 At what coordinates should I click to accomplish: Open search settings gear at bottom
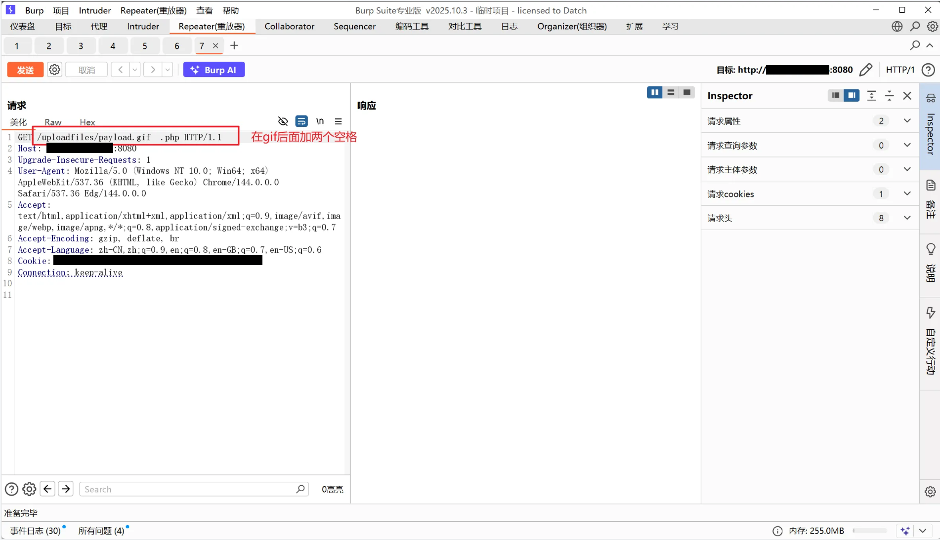(x=29, y=489)
